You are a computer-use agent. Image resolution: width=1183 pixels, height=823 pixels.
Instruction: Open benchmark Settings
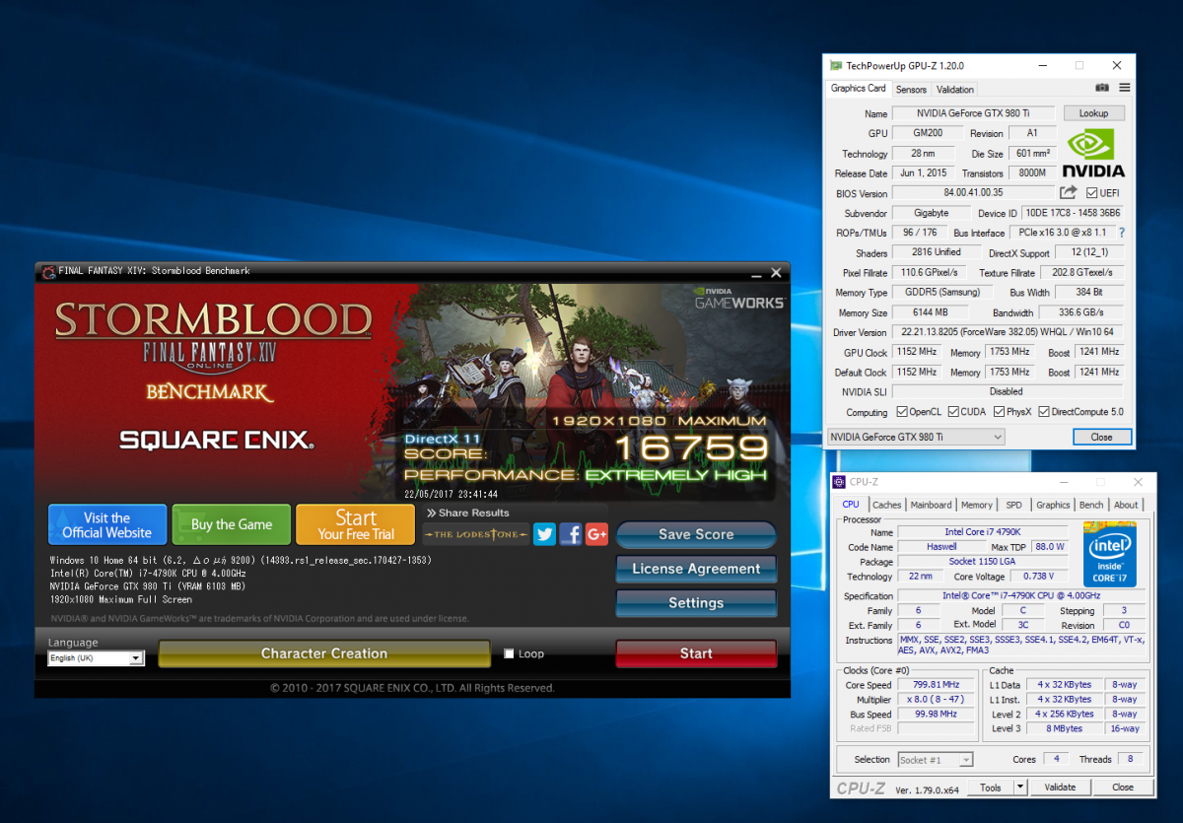(x=696, y=603)
